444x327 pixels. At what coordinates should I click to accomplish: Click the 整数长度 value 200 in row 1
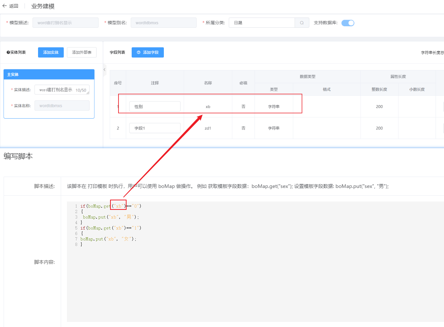coord(379,107)
